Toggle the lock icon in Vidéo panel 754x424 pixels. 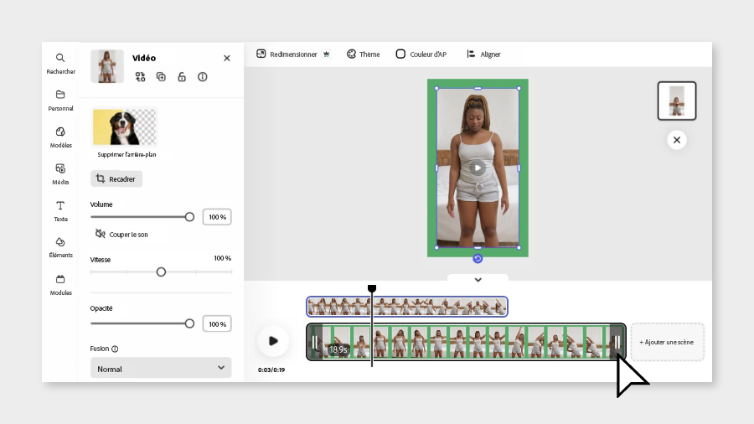point(182,77)
